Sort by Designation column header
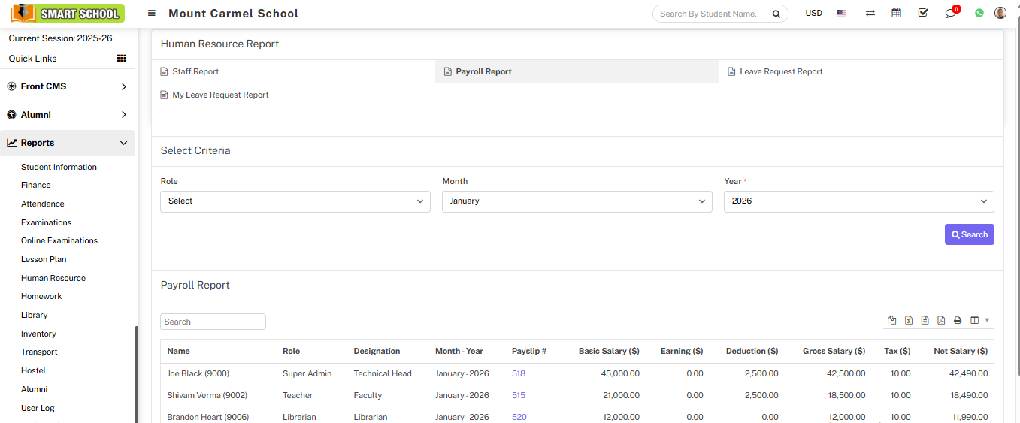Screen dimensions: 1020x423 pos(377,351)
